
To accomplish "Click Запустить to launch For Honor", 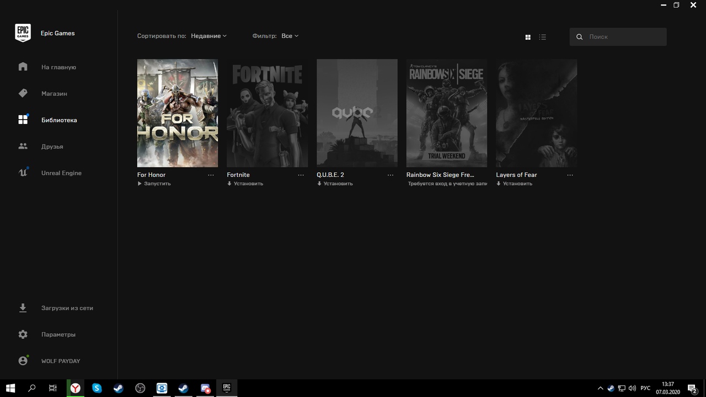I will click(154, 184).
